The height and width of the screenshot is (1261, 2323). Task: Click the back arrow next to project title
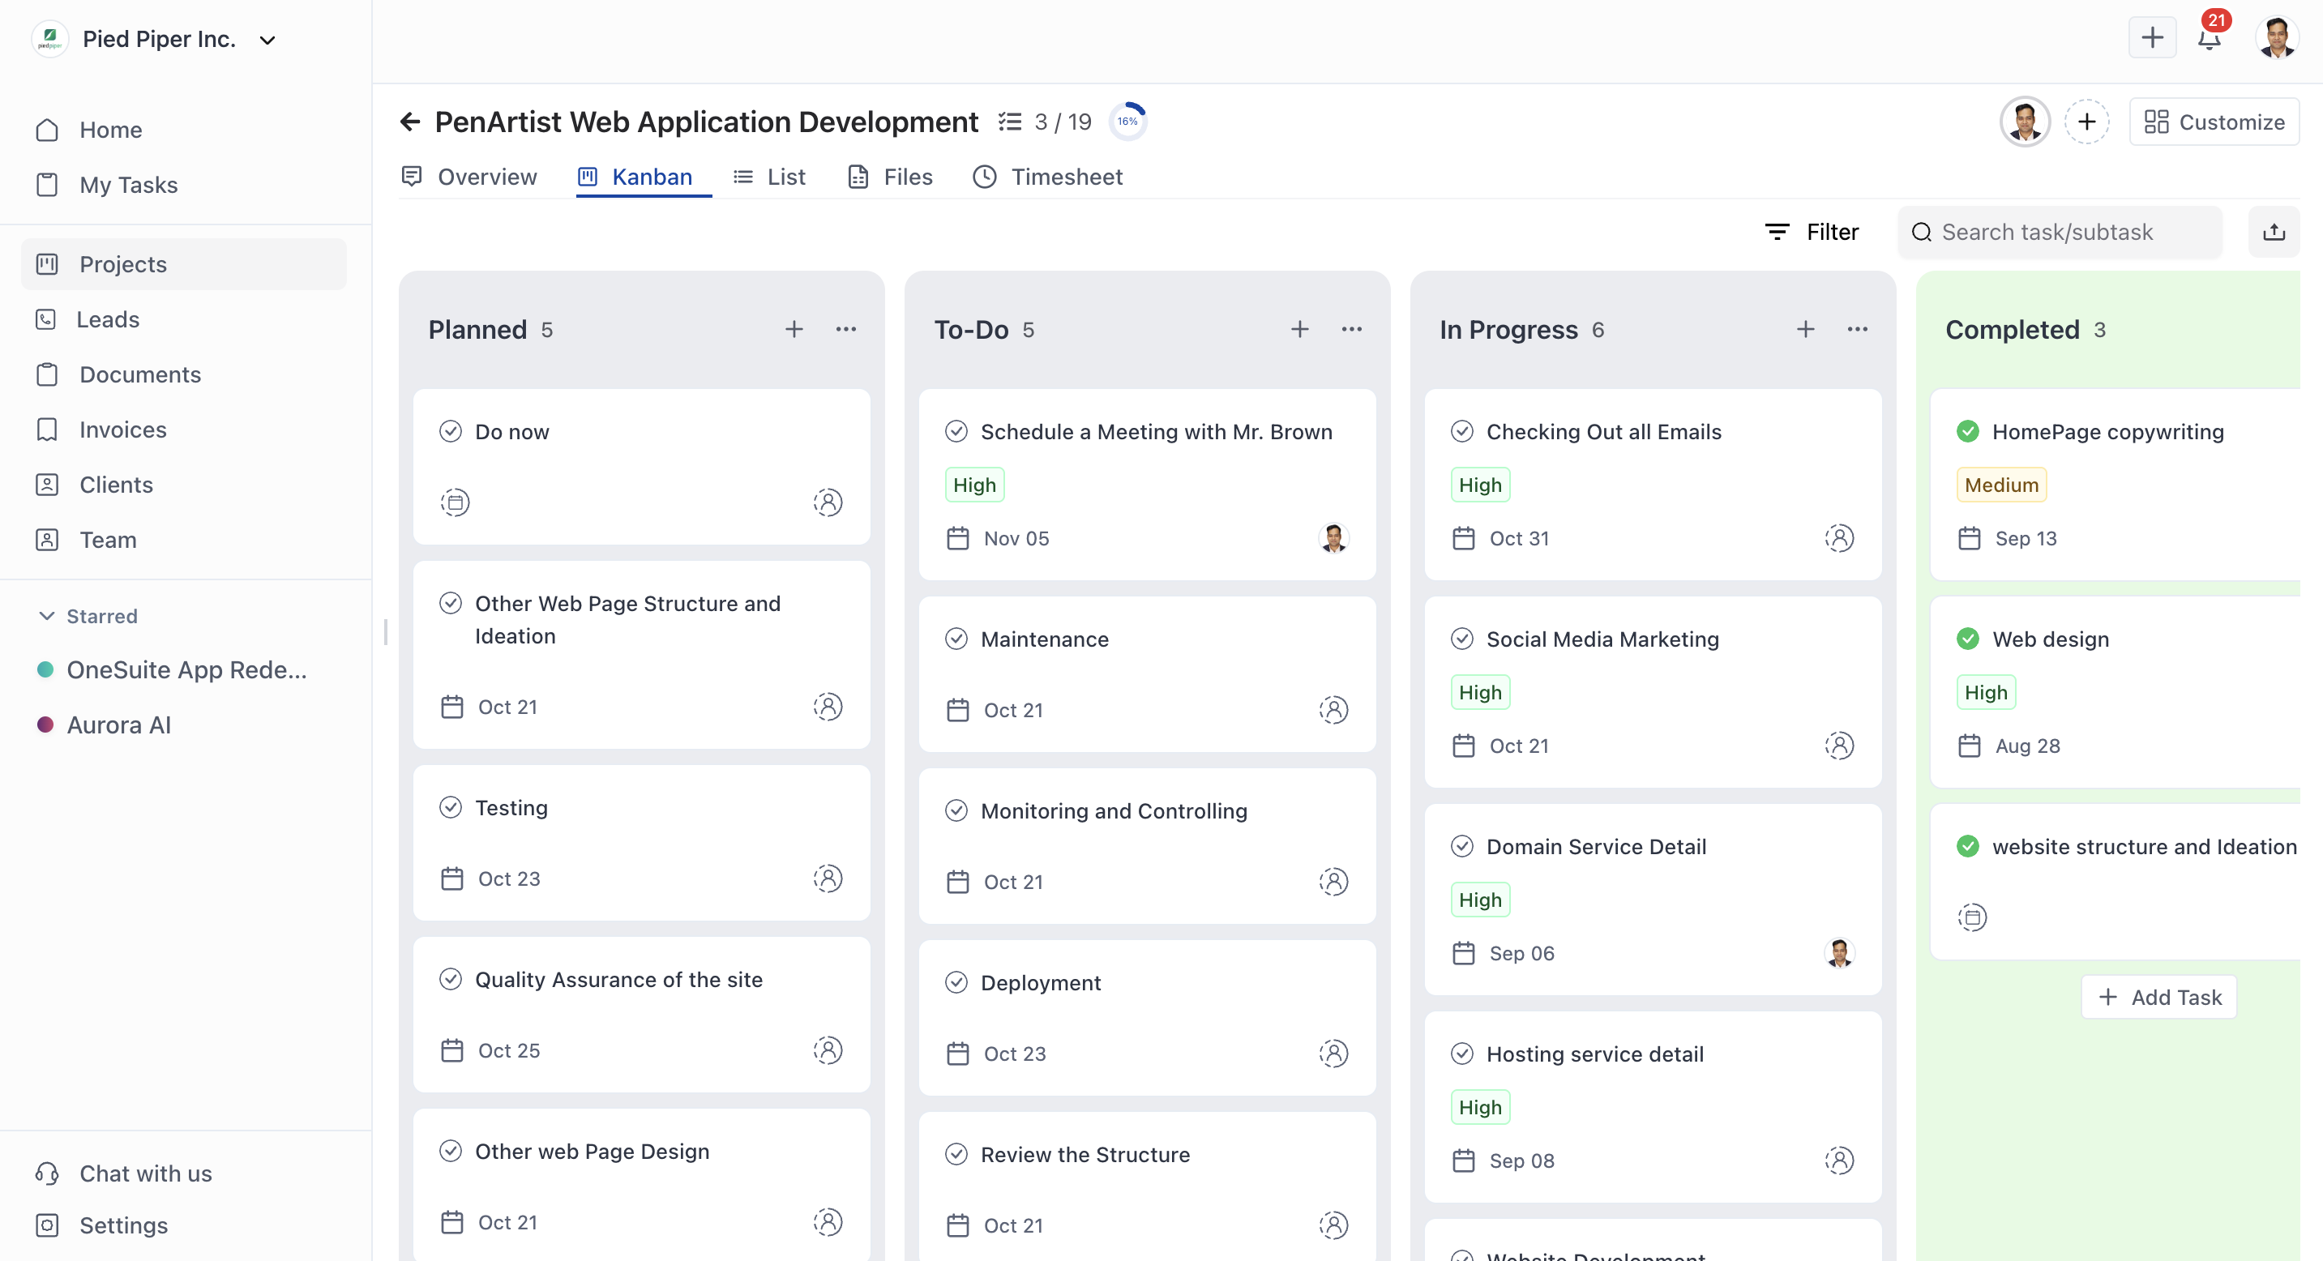(x=410, y=122)
